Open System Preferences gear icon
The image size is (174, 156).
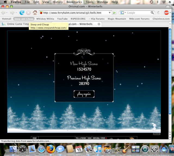tap(154, 149)
